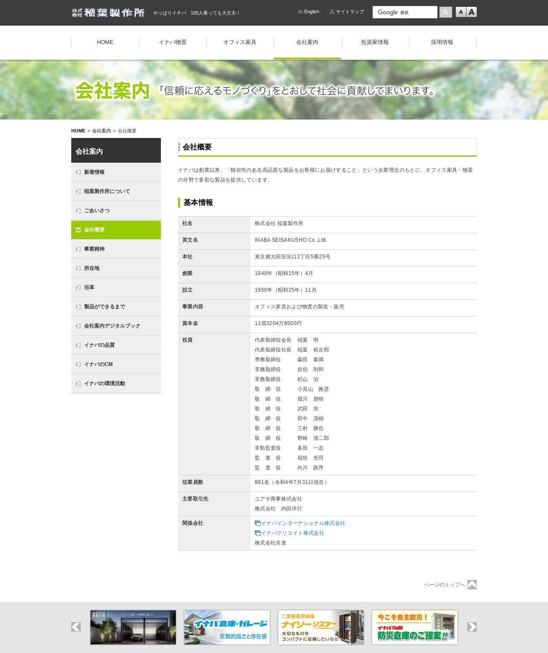Open 事業精神 in sidebar
Screen dimensions: 548x653
click(x=116, y=249)
